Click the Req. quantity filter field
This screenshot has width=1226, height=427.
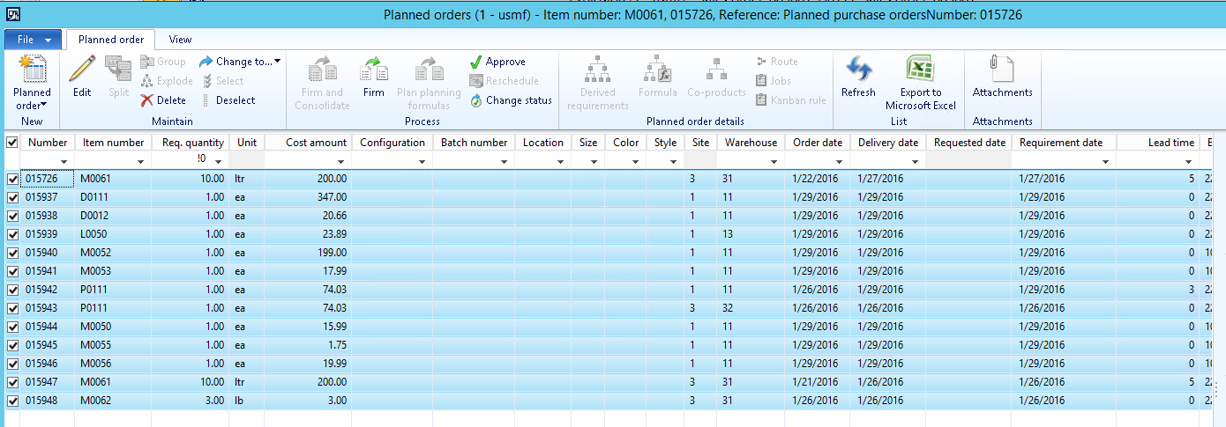click(x=189, y=160)
